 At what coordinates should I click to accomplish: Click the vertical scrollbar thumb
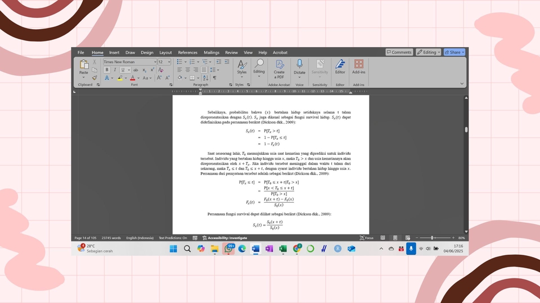point(466,130)
